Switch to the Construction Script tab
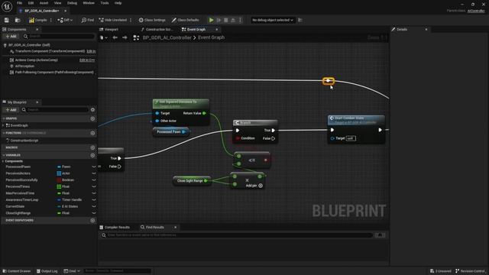Viewport: 489px width, 275px height. click(x=159, y=29)
